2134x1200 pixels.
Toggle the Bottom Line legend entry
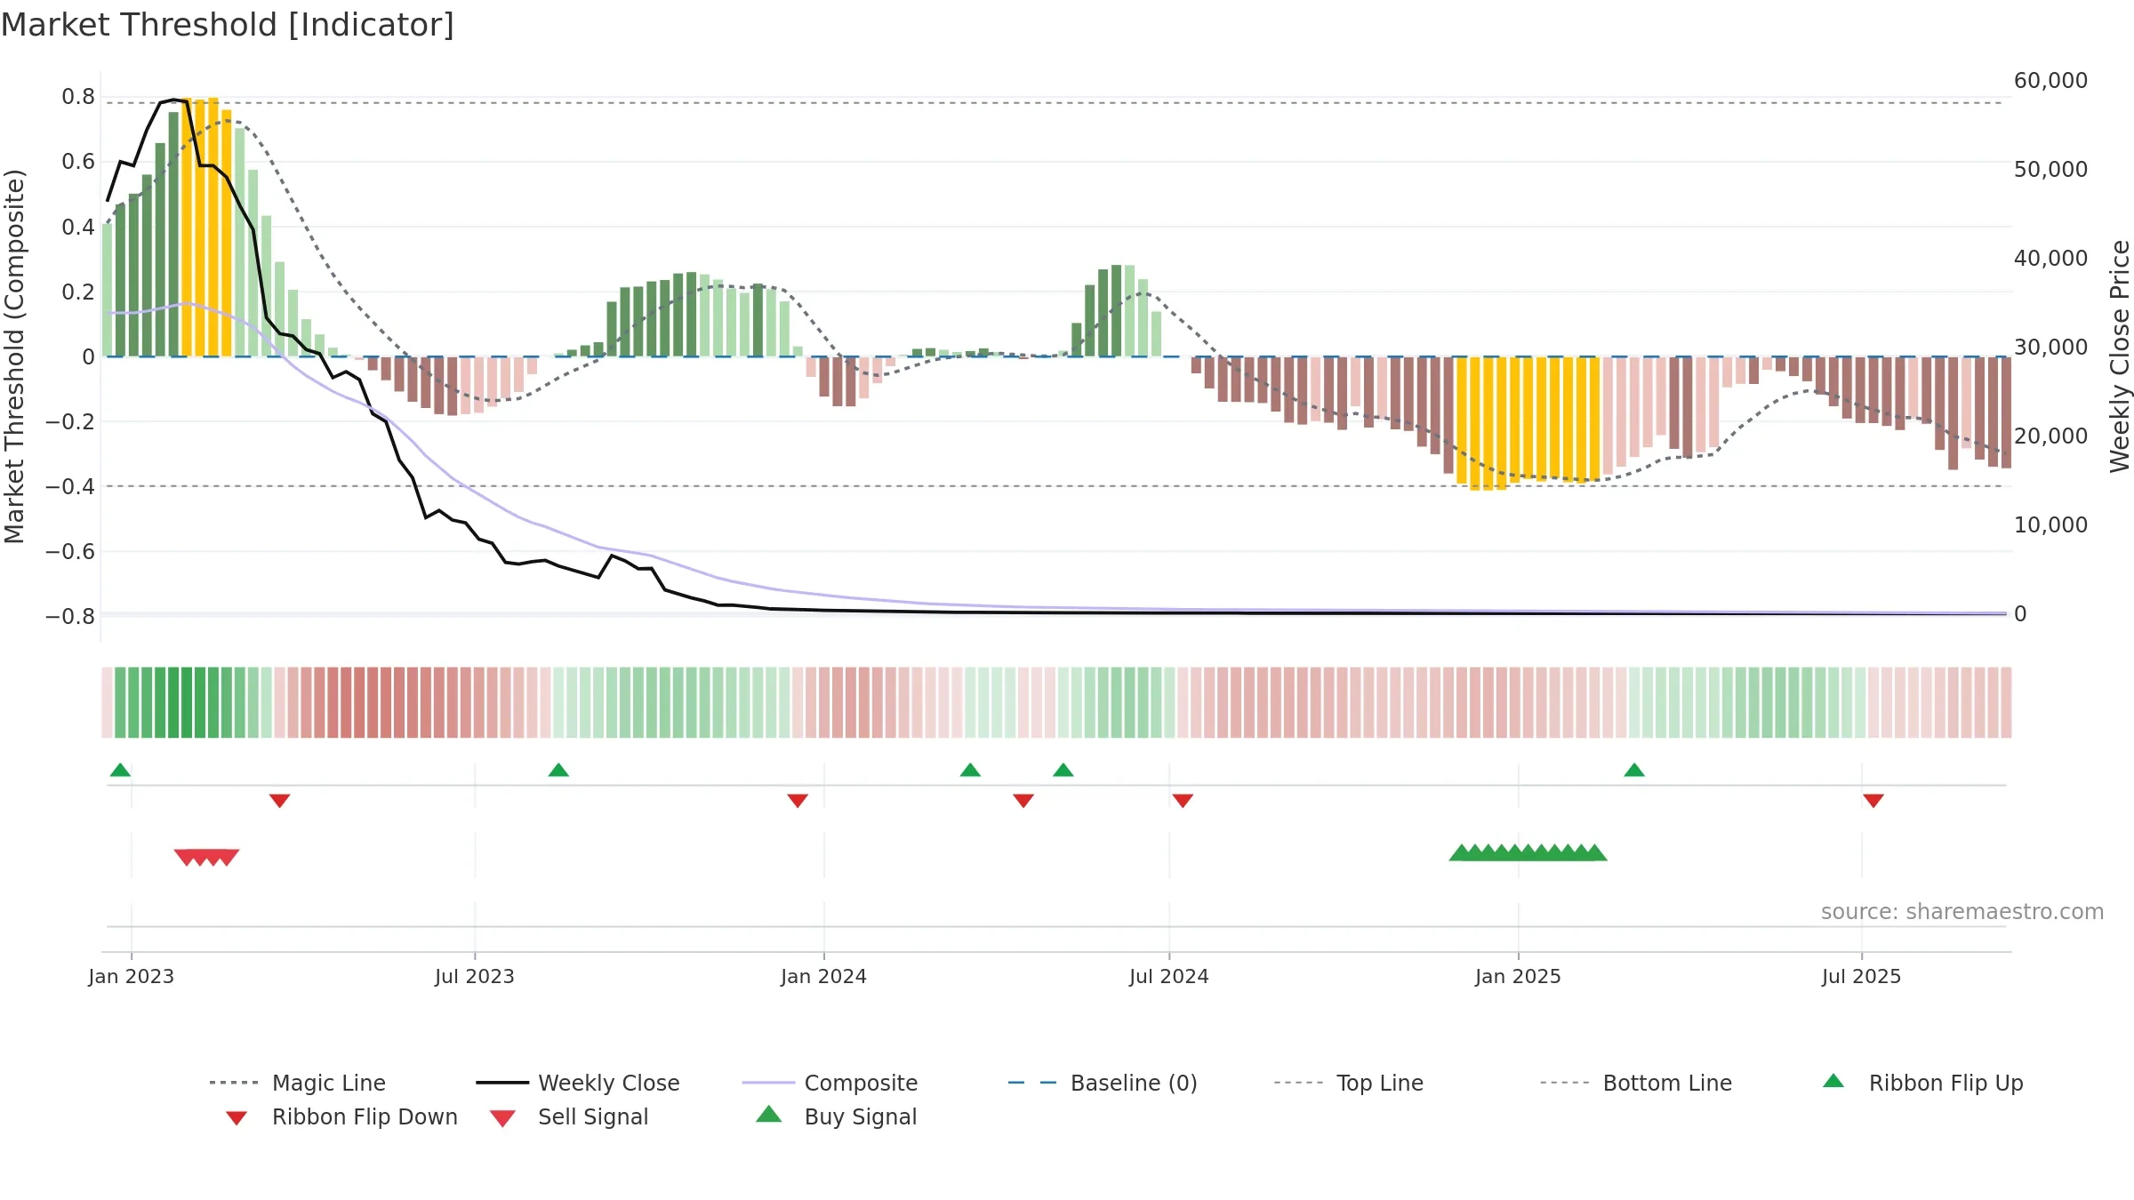coord(1636,1083)
